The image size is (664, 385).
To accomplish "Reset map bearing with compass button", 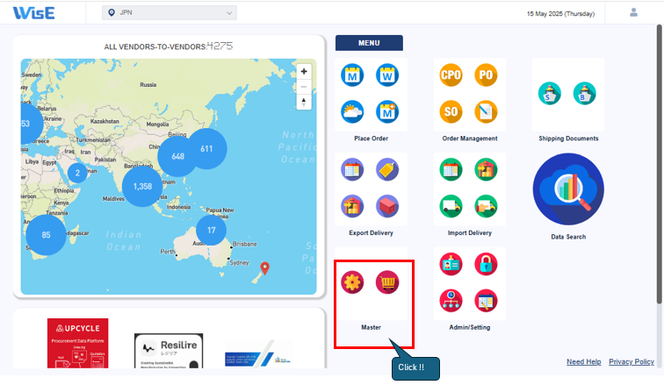I will (304, 102).
